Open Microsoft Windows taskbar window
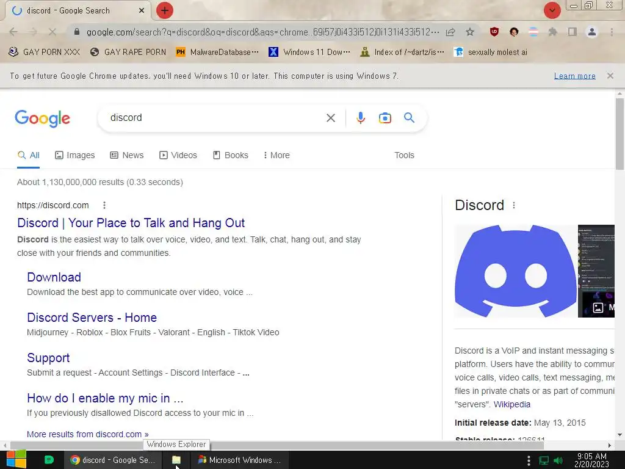This screenshot has width=625, height=469. click(239, 460)
